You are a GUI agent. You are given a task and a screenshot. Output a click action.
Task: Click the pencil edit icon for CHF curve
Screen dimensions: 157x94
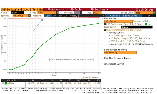click(x=150, y=24)
